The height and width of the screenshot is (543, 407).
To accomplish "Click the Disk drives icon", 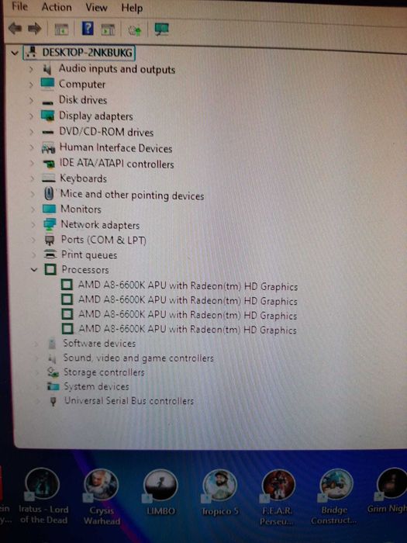I will click(x=48, y=102).
